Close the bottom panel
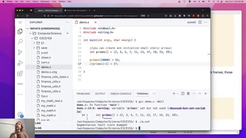246x138 pixels. tap(206, 94)
